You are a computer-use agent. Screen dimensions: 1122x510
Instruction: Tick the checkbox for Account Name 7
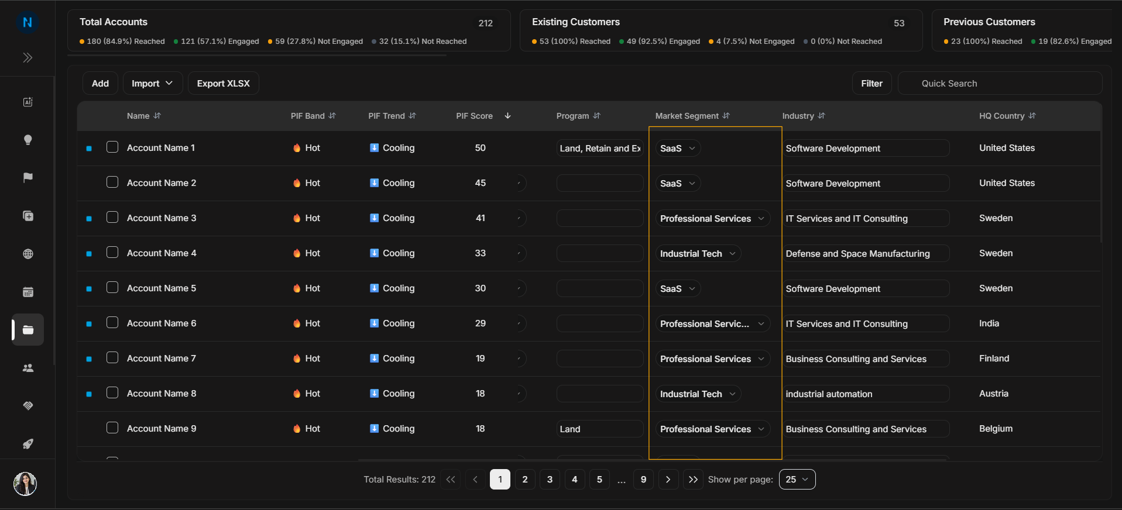click(x=112, y=357)
